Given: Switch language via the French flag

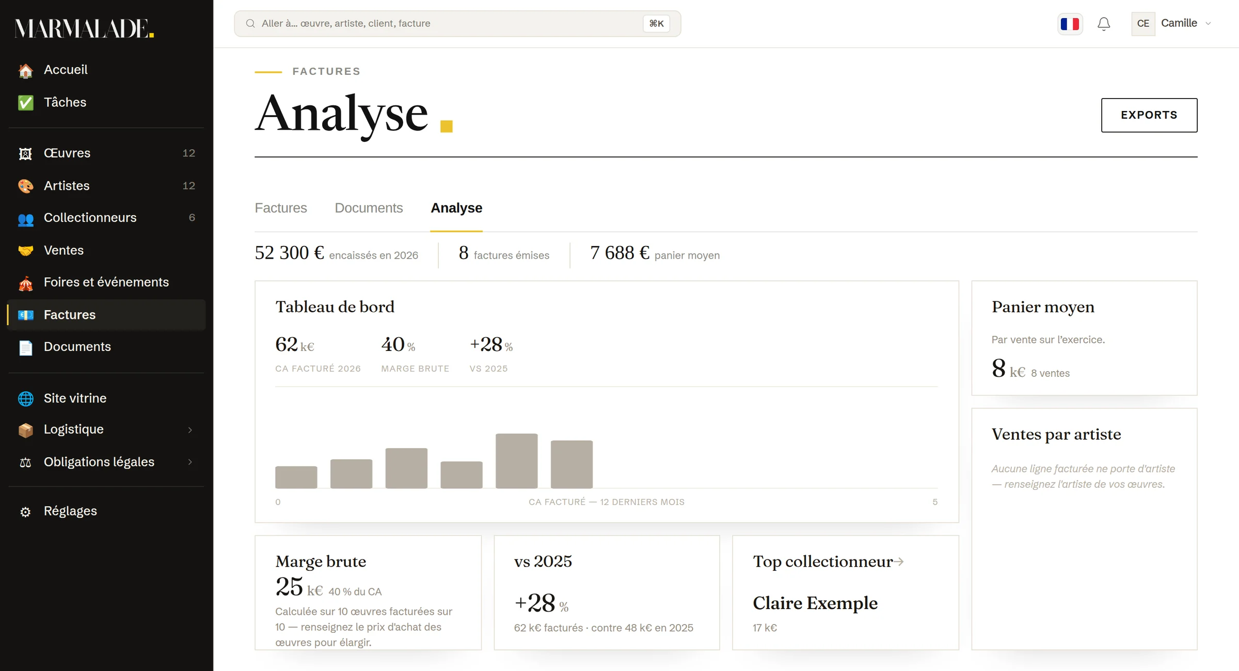Looking at the screenshot, I should coord(1070,24).
